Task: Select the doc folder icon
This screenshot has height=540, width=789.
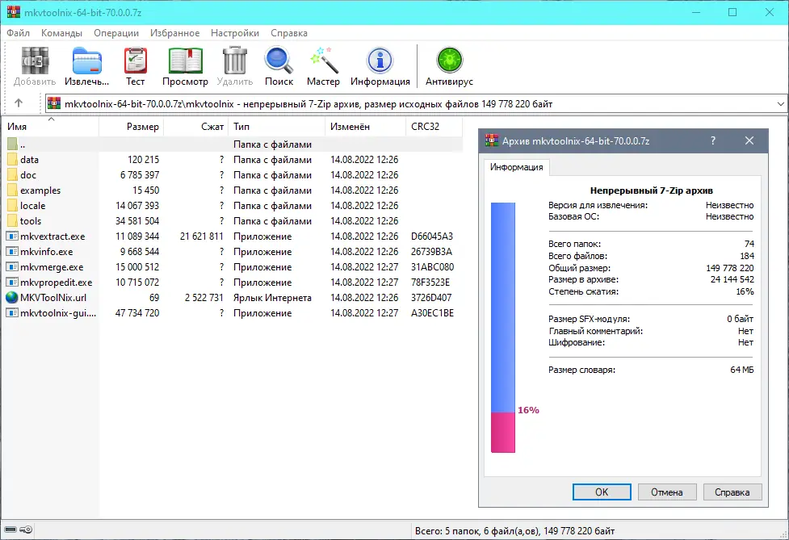Action: click(x=13, y=175)
